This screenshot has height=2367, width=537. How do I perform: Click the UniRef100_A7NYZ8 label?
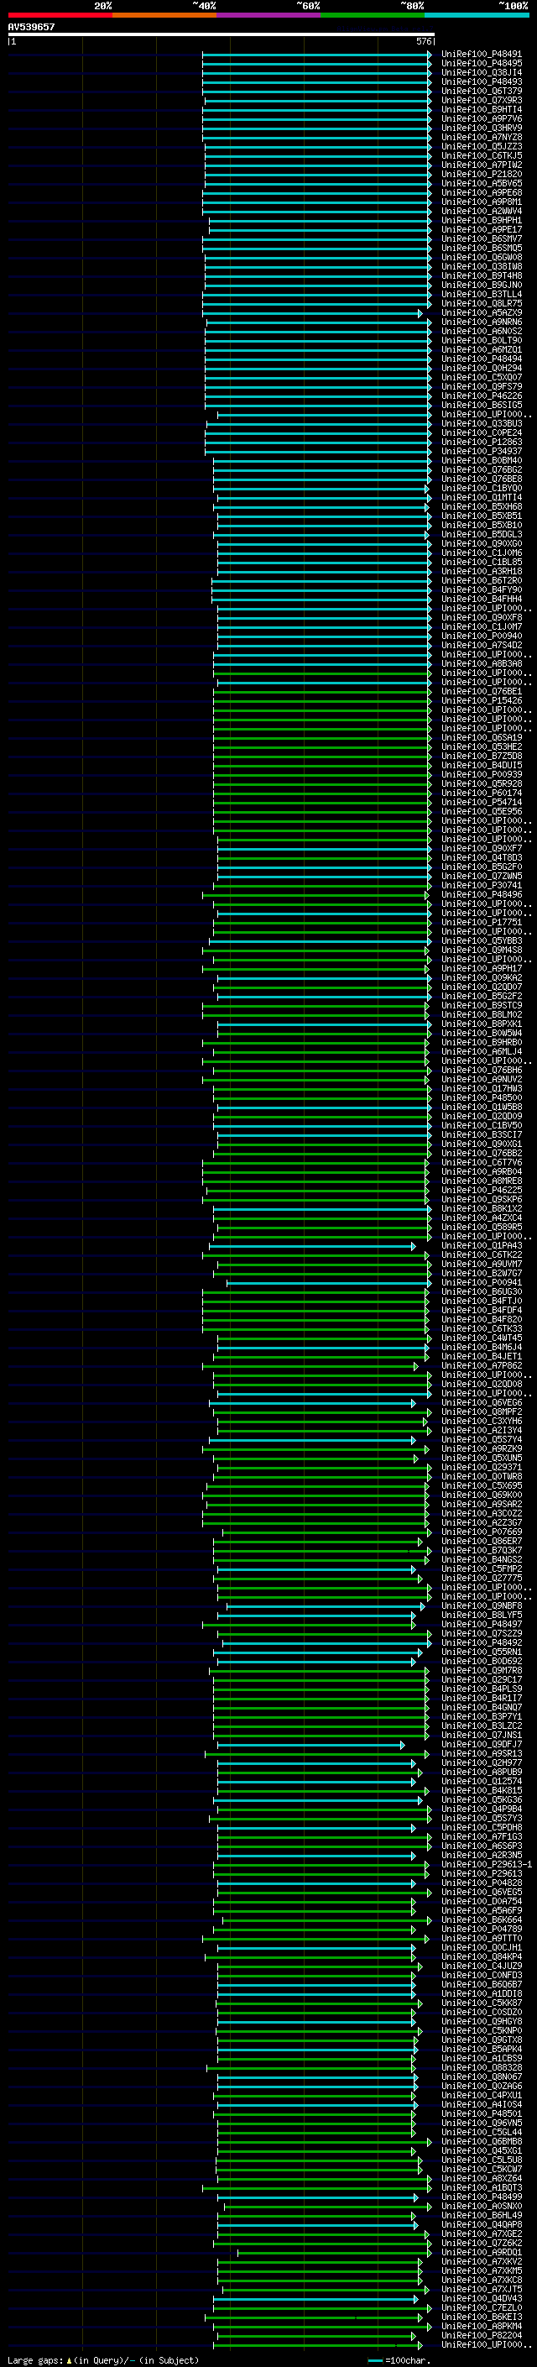482,137
